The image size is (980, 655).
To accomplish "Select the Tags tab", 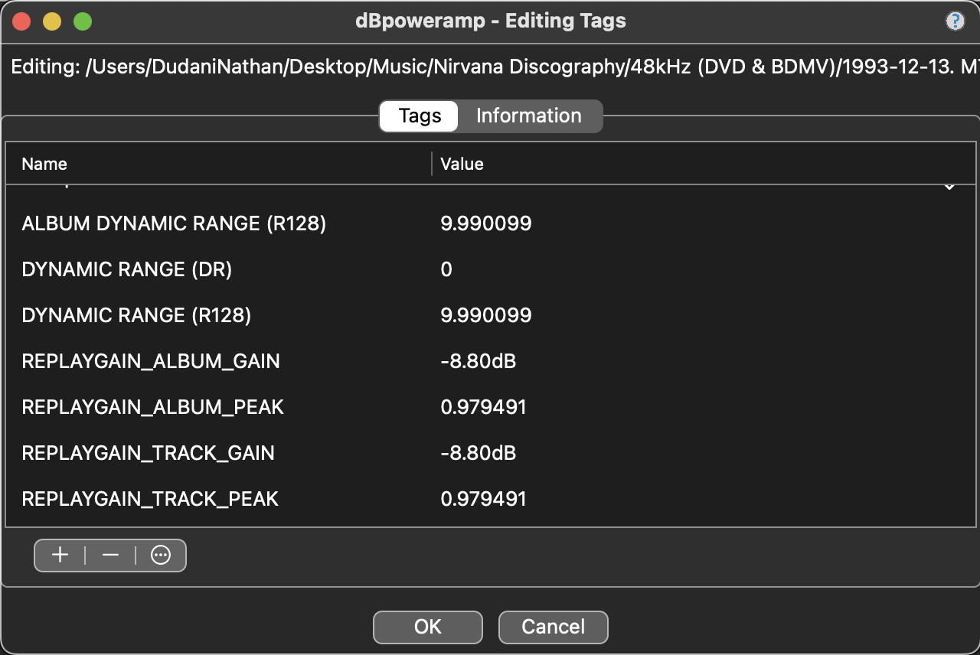I will pos(420,116).
